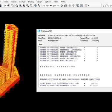Viewport: 112px width, 112px height.
Task: Click the move up arrow icon
Action: (70, 6)
